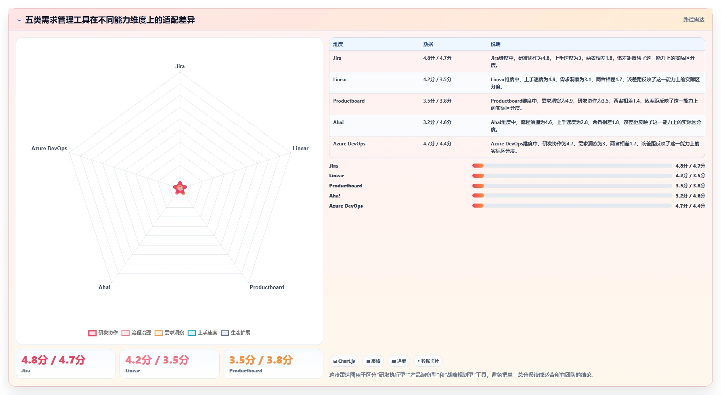Toggle the 生态扩展 legend series
Image resolution: width=721 pixels, height=395 pixels.
[x=235, y=333]
